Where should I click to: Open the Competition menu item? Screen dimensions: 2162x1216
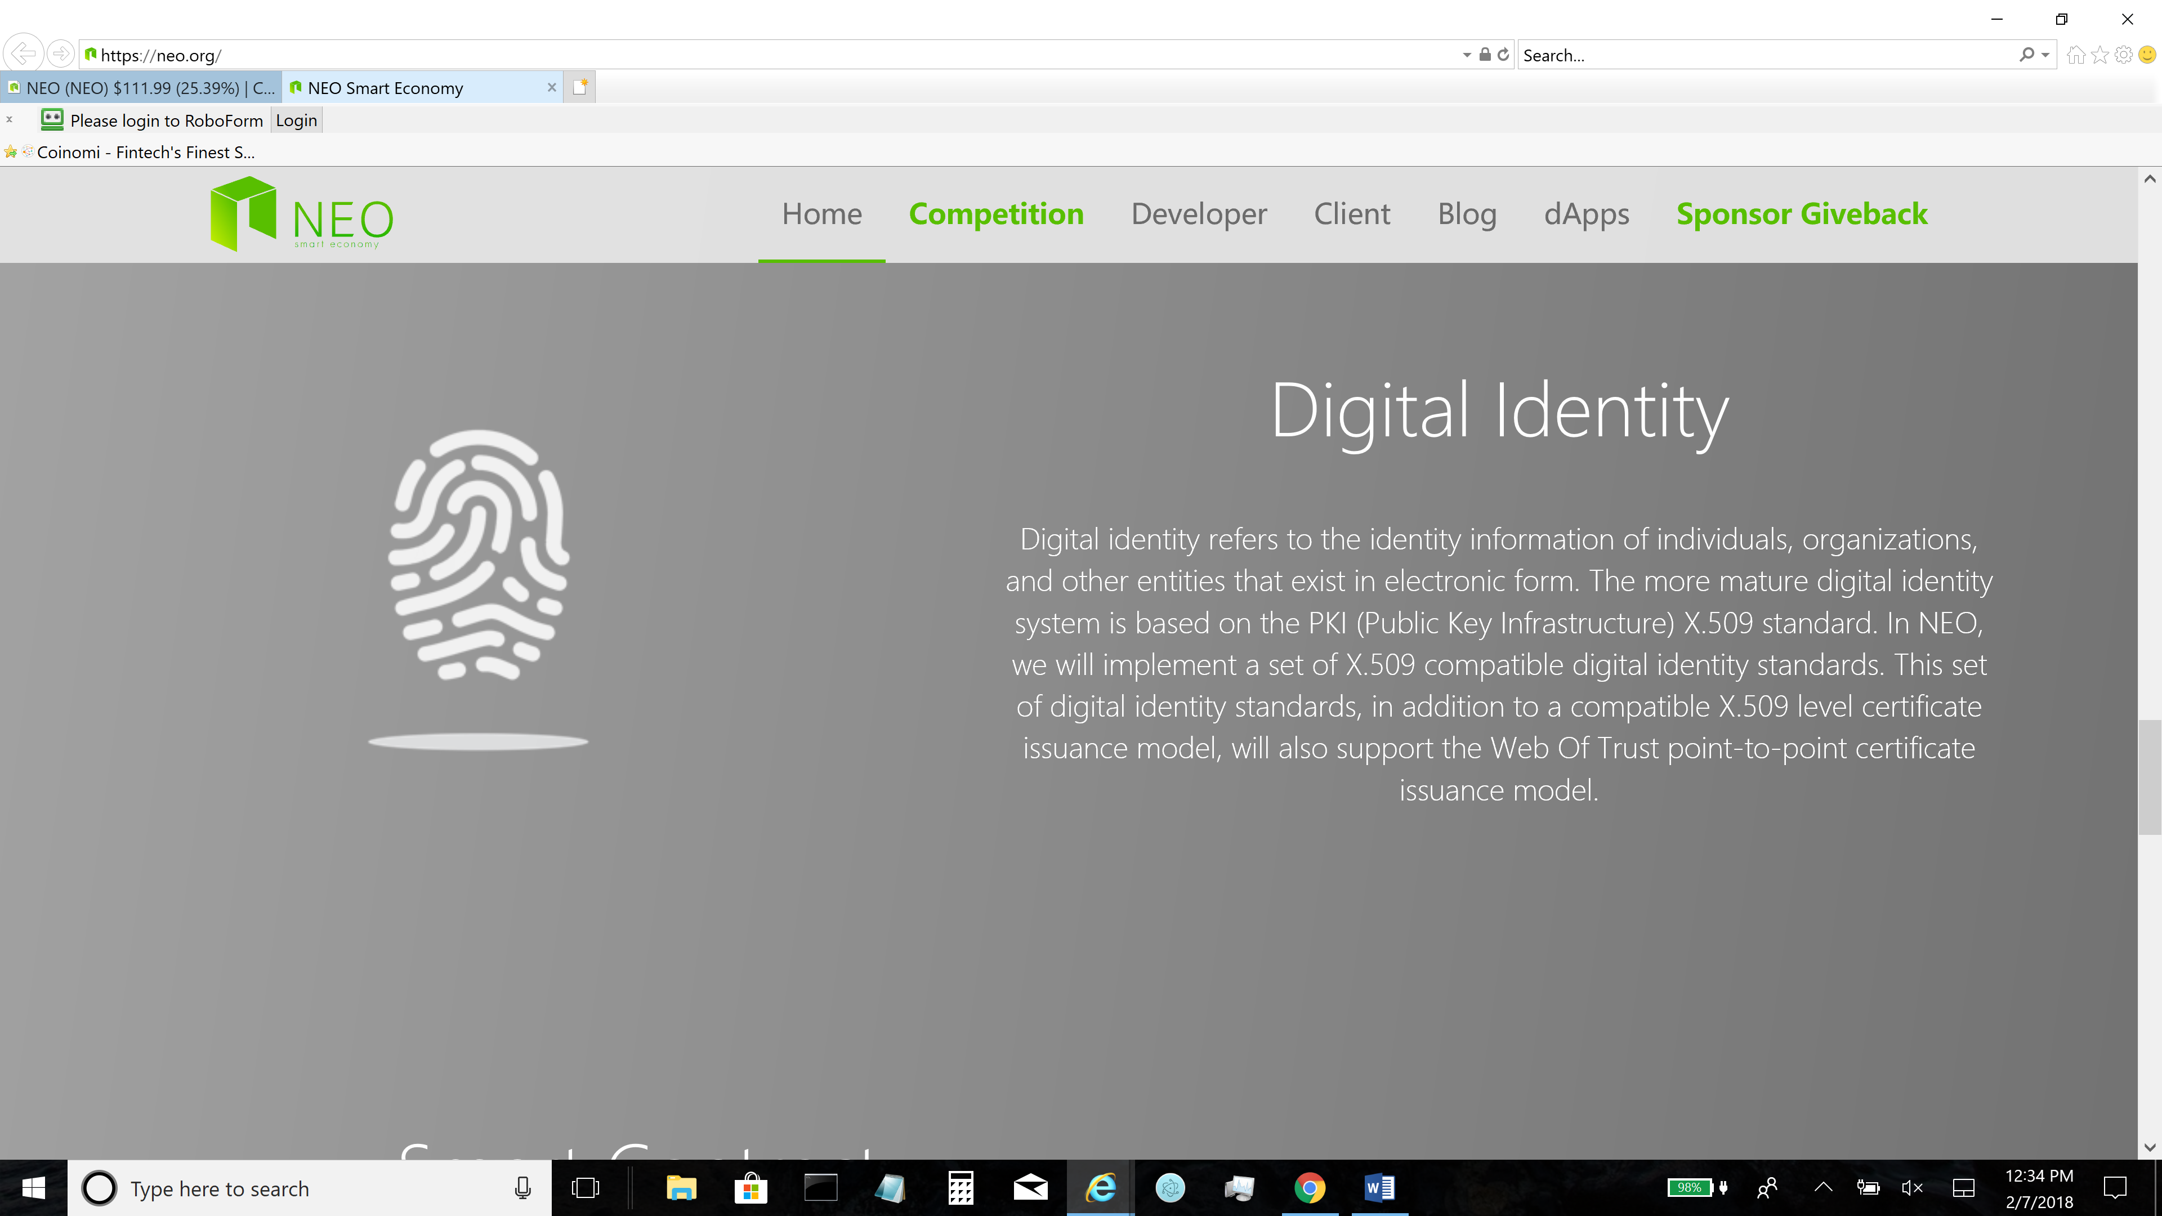996,214
